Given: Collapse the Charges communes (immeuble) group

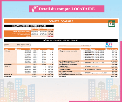Looking at the screenshot, I should (x=59, y=51).
